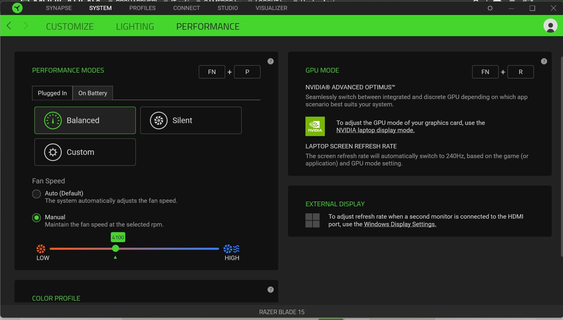Choose Balanced performance mode

tap(85, 120)
